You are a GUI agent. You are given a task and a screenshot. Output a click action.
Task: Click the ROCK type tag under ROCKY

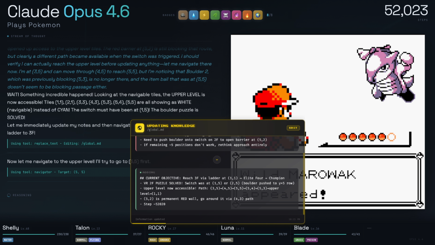click(153, 240)
